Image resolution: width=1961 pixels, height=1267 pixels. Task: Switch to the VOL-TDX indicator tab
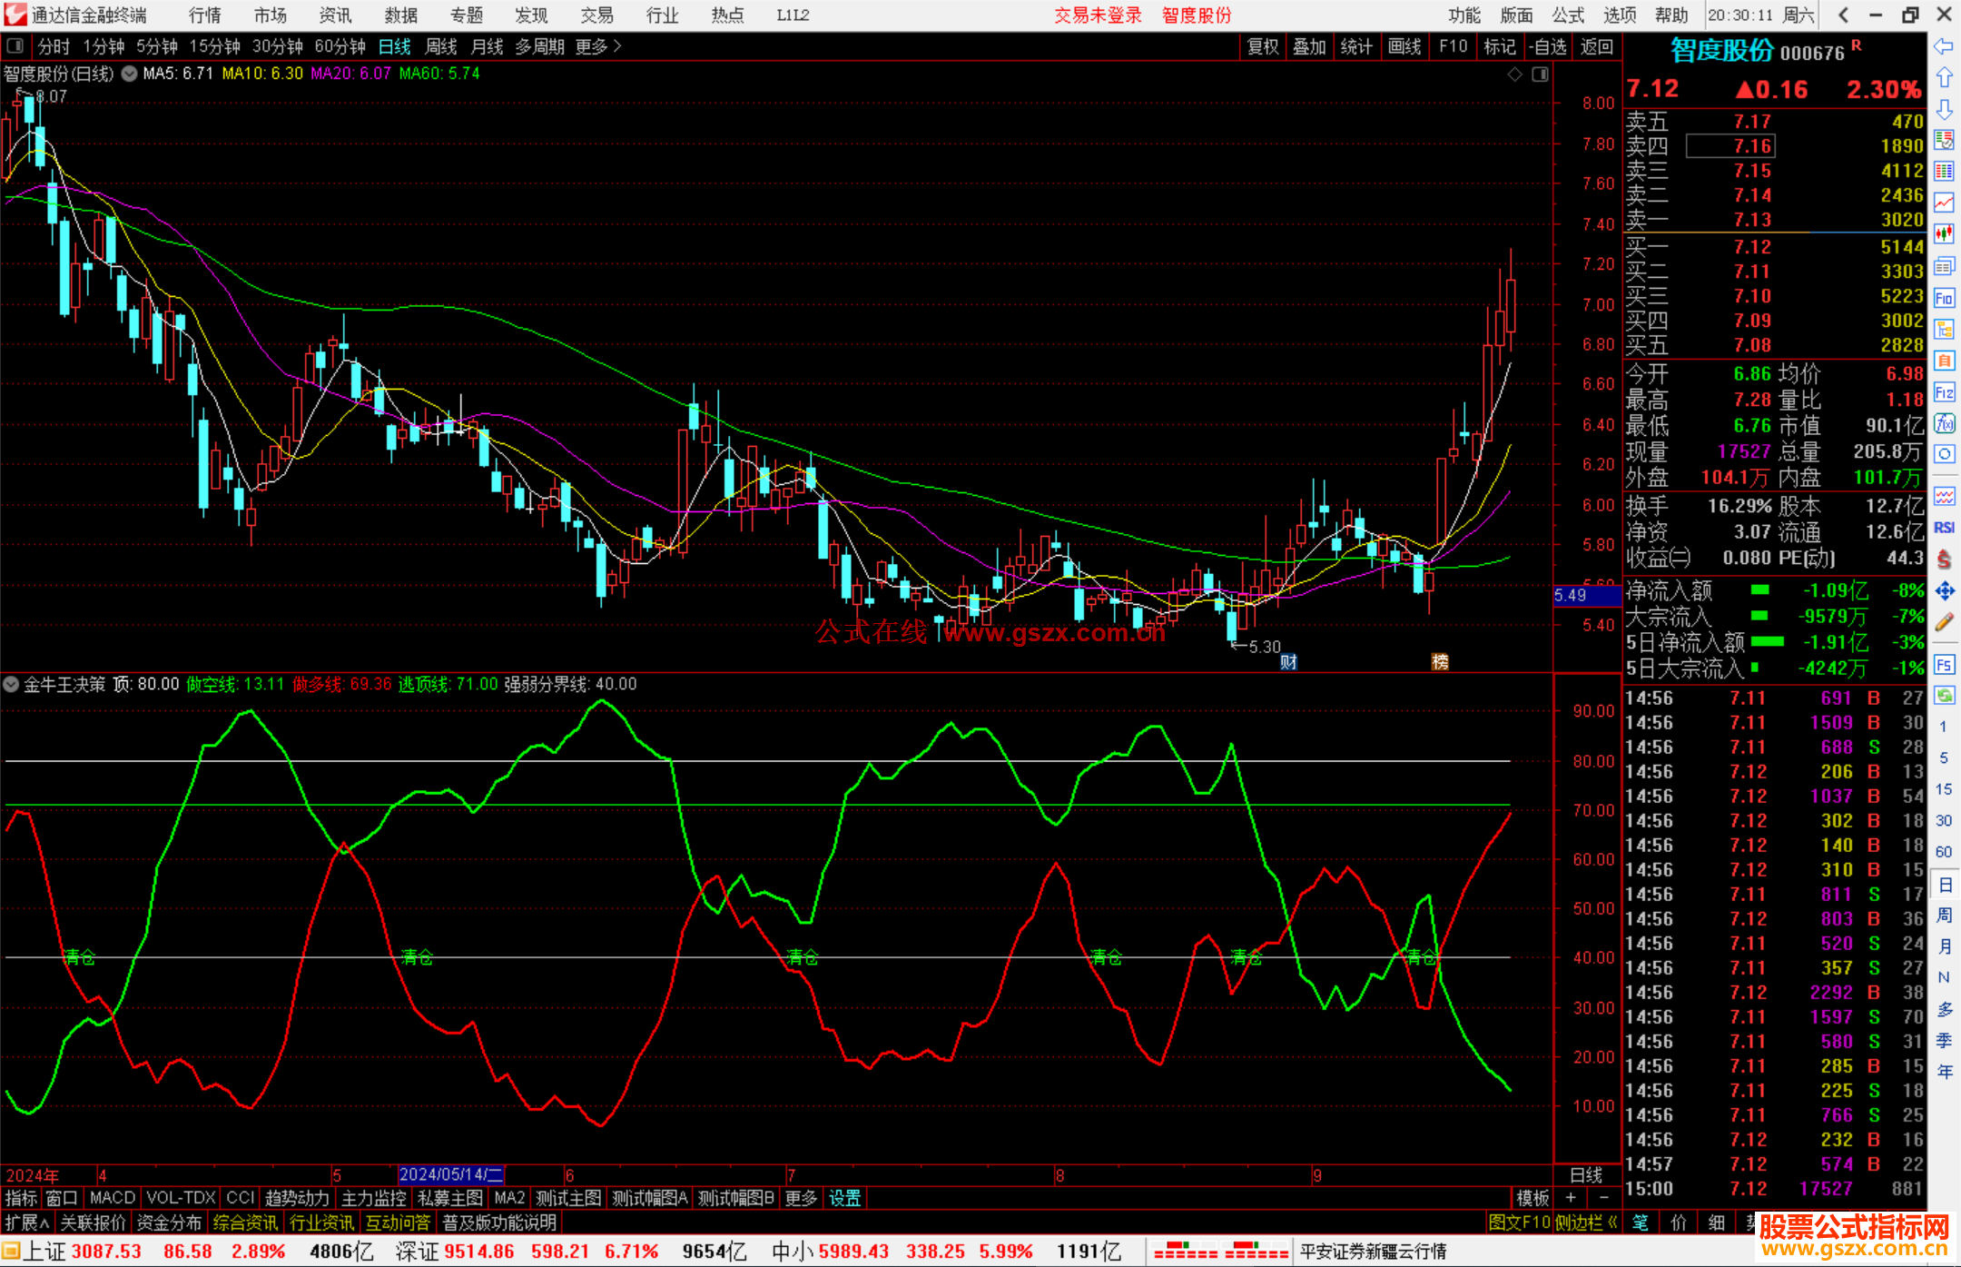181,1198
